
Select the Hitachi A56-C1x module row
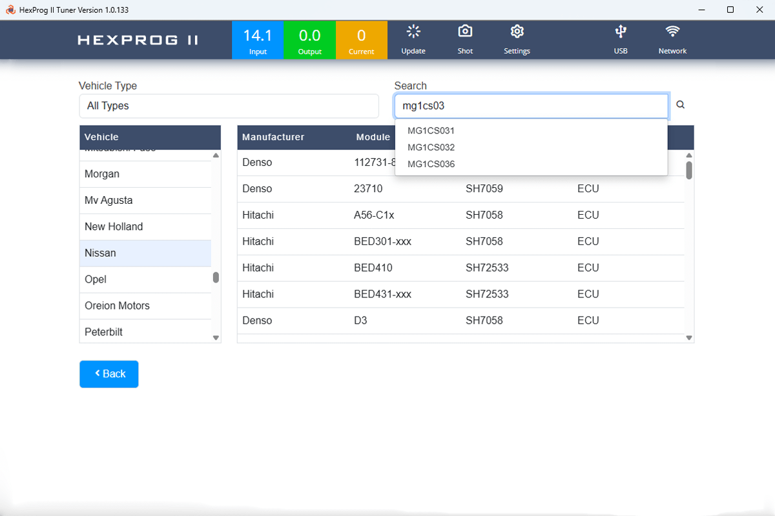(461, 215)
